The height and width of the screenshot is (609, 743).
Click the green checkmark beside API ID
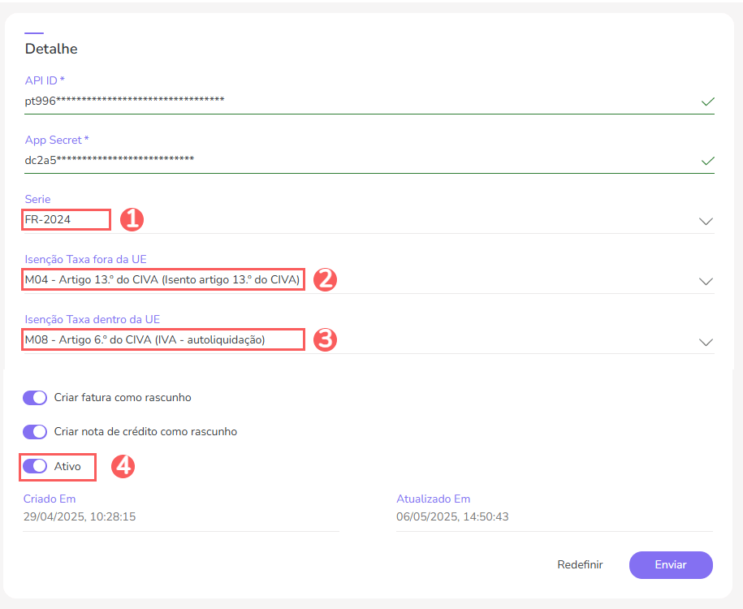coord(707,101)
